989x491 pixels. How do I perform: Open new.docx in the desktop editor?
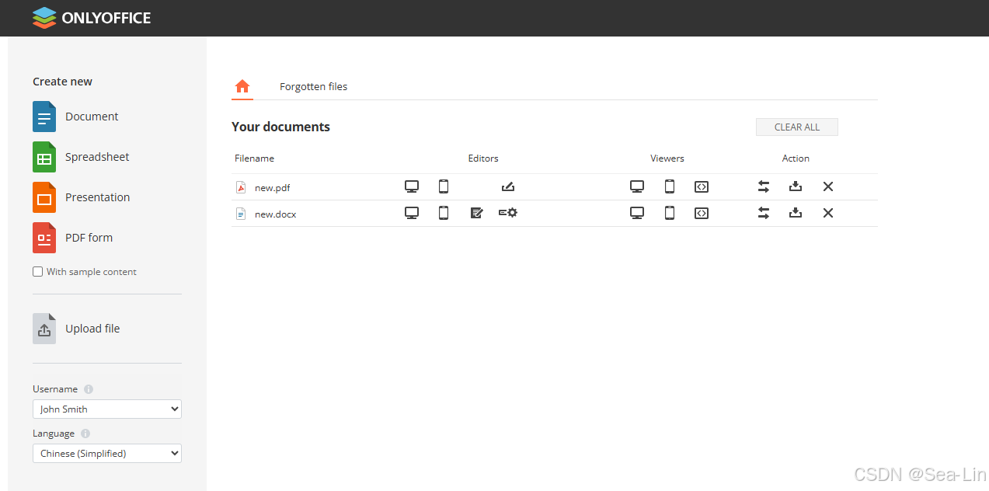[411, 213]
